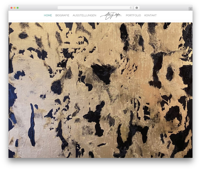Image resolution: width=201 pixels, height=170 pixels.
Task: Focus the browser address bar
Action: click(x=95, y=8)
